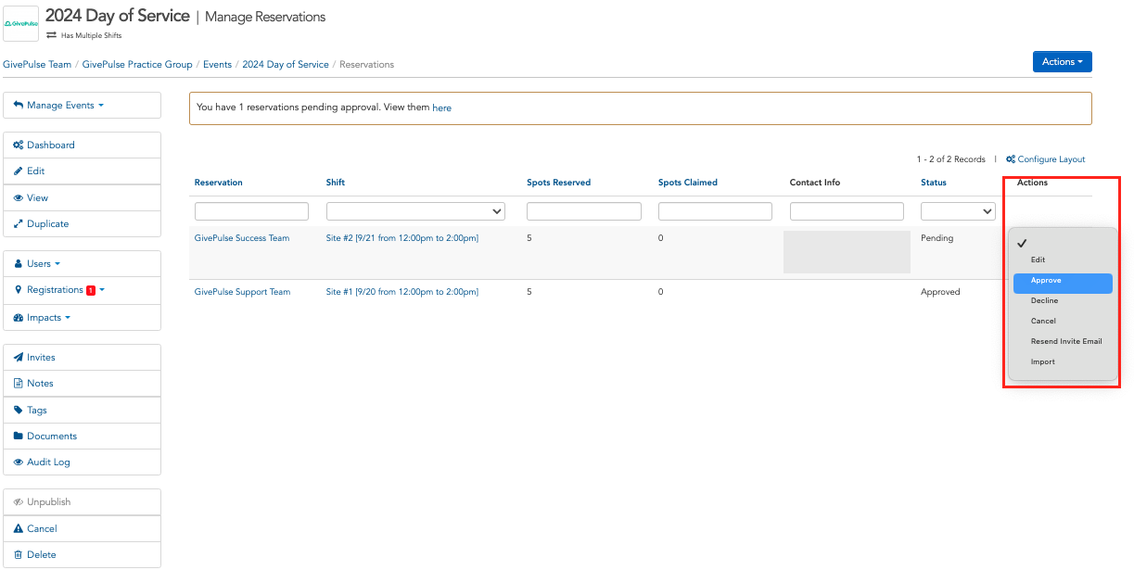Viewport: 1134px width, 570px height.
Task: Click the Dashboard gears icon
Action: pyautogui.click(x=19, y=146)
